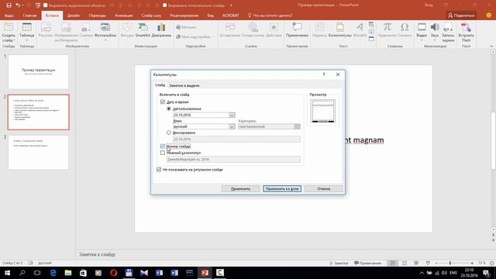Click the Reading view icon in status bar
The image size is (496, 279).
click(x=416, y=263)
